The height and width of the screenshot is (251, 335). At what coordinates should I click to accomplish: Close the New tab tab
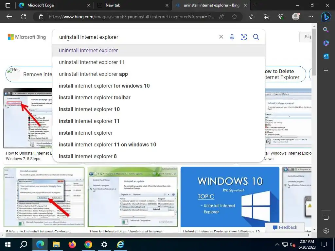(167, 5)
